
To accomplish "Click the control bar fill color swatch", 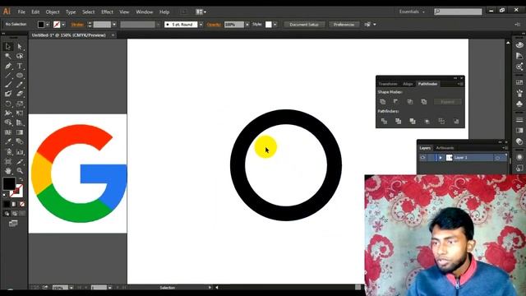I will tap(41, 25).
